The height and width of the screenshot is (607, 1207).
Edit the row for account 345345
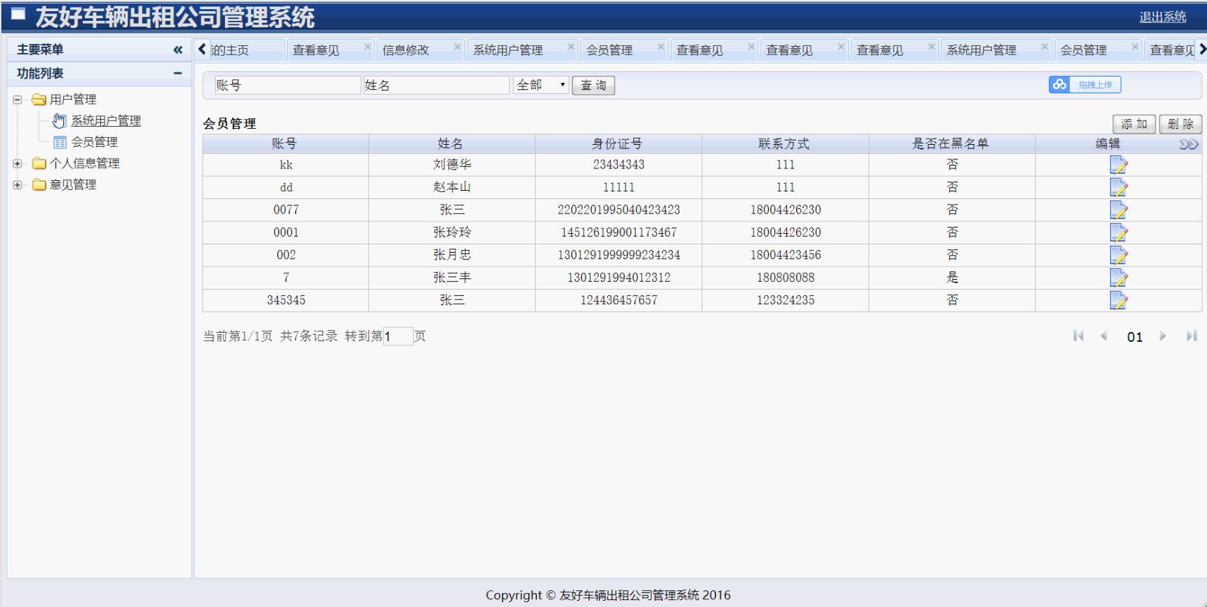pyautogui.click(x=1119, y=301)
